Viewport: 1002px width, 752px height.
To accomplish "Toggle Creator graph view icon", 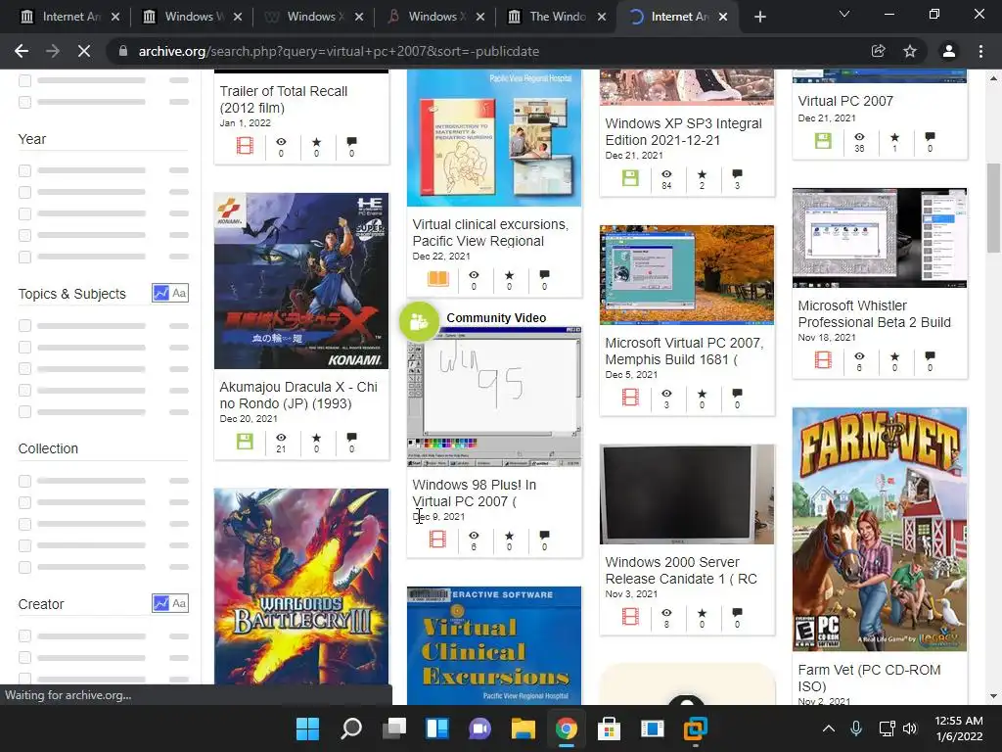I will [161, 603].
